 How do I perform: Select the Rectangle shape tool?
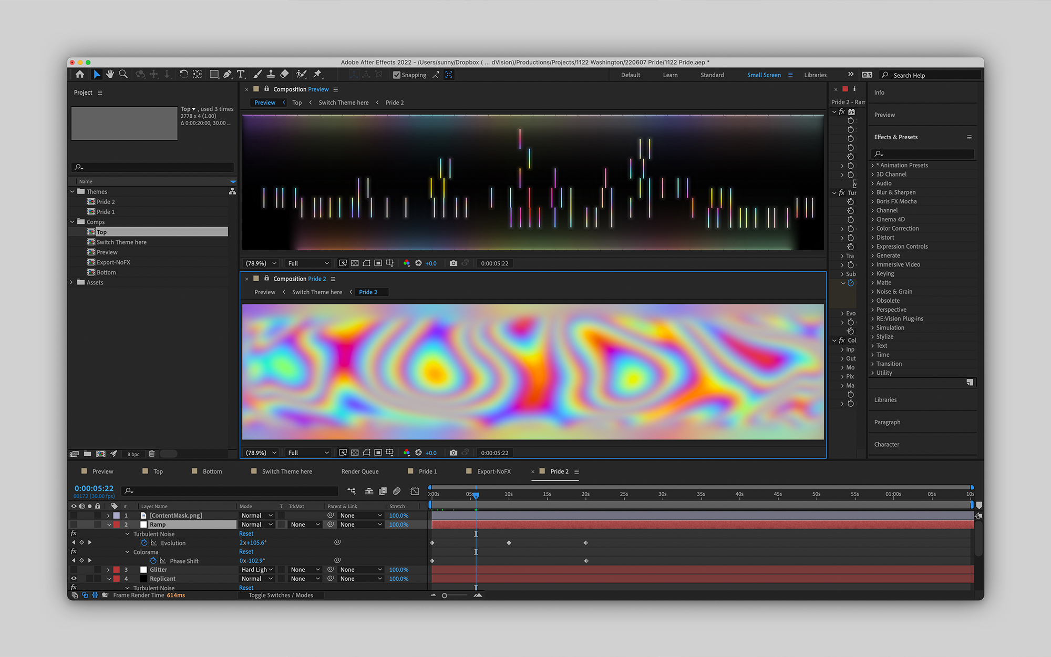point(214,75)
